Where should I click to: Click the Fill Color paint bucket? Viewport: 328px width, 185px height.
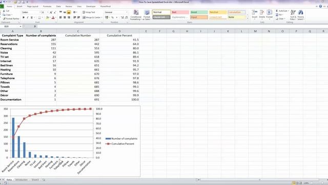(47, 17)
